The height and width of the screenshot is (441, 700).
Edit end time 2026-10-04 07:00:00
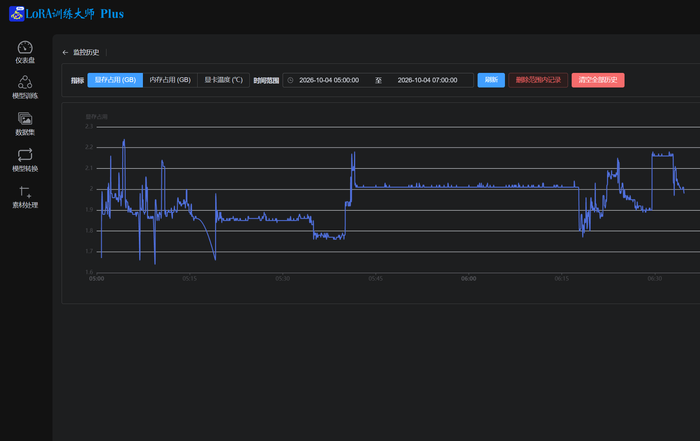coord(427,80)
